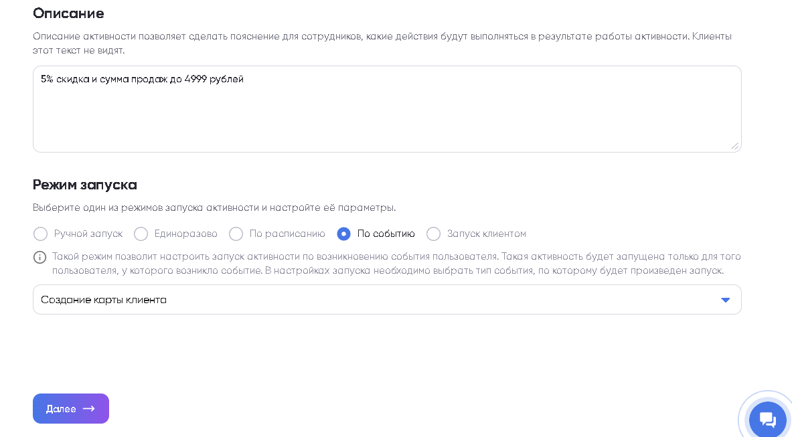Enable the Запуск клиентом launch mode

[434, 234]
